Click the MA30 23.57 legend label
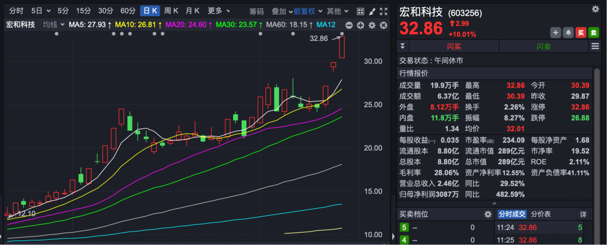607x245 pixels. tap(239, 25)
